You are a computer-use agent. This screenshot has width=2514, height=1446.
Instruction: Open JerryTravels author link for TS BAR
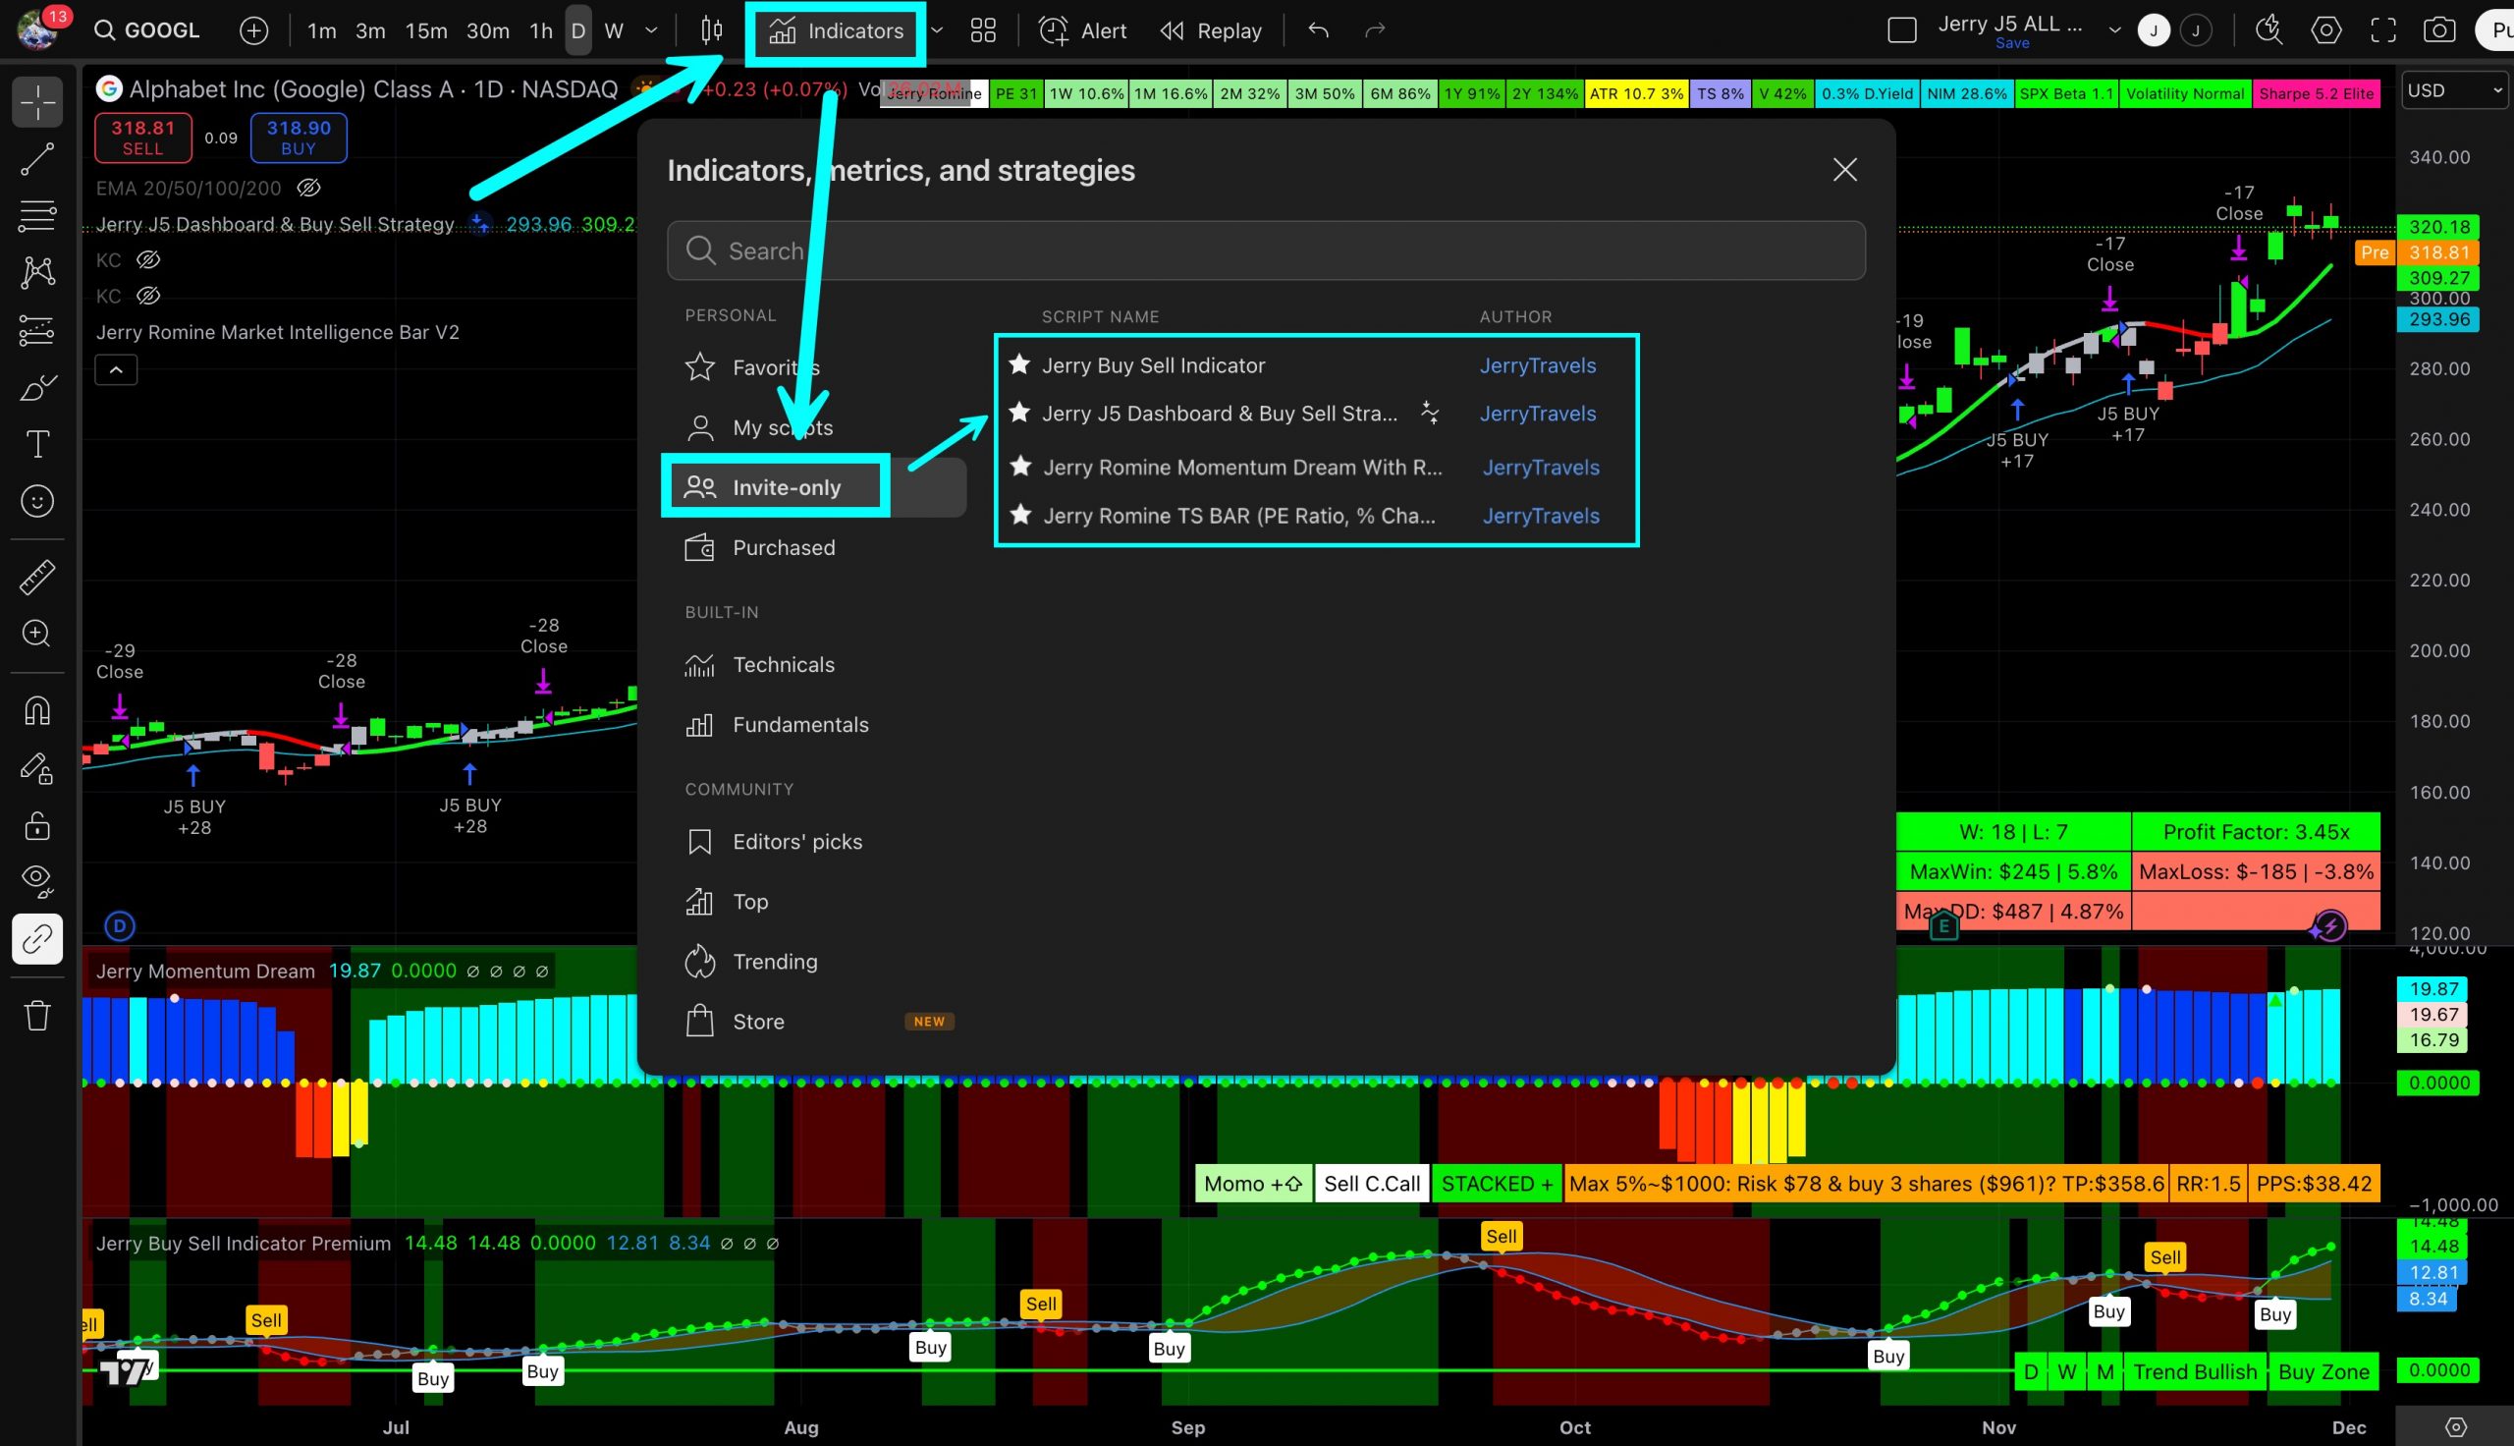(1541, 516)
